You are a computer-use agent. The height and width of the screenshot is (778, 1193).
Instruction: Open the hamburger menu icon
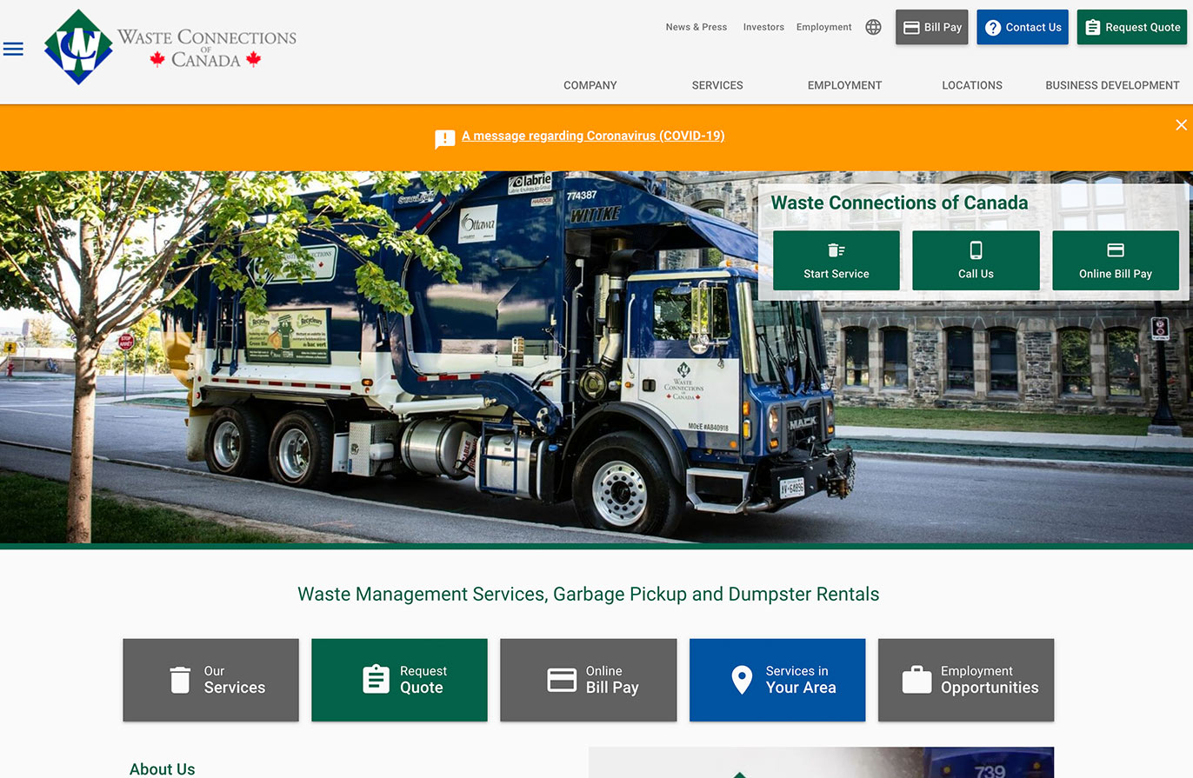tap(13, 49)
